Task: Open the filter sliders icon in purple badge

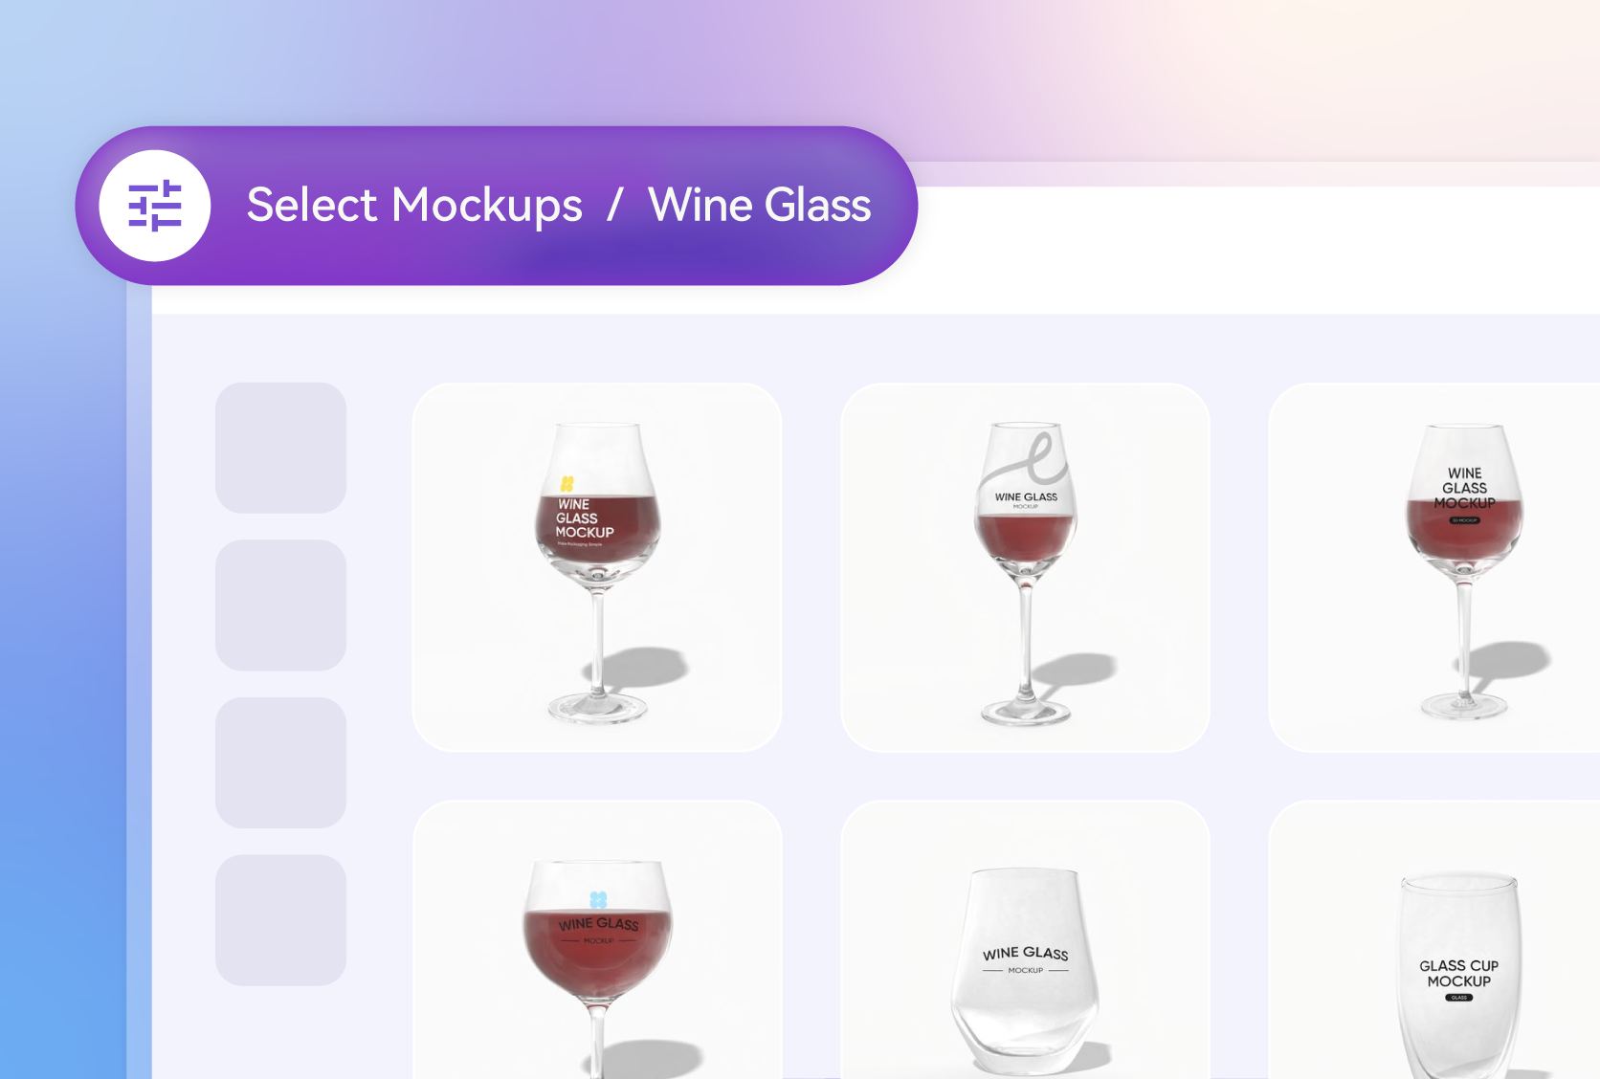Action: pyautogui.click(x=154, y=205)
